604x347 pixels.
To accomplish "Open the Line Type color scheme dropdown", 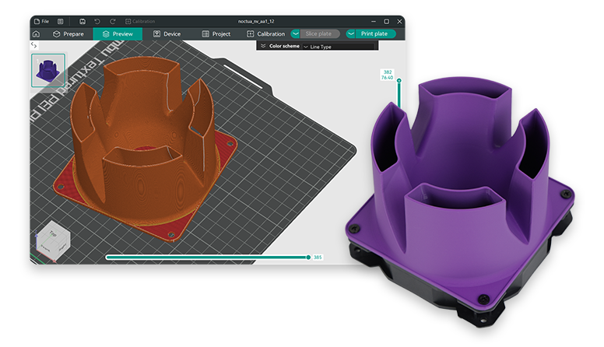I will [x=339, y=47].
